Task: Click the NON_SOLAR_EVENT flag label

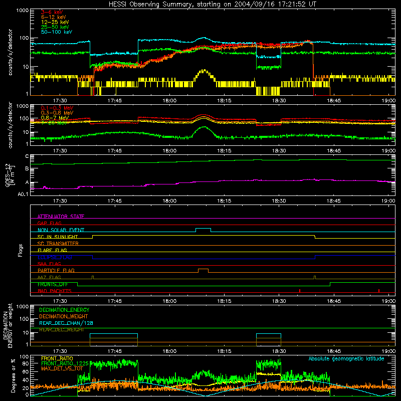Action: pos(61,230)
